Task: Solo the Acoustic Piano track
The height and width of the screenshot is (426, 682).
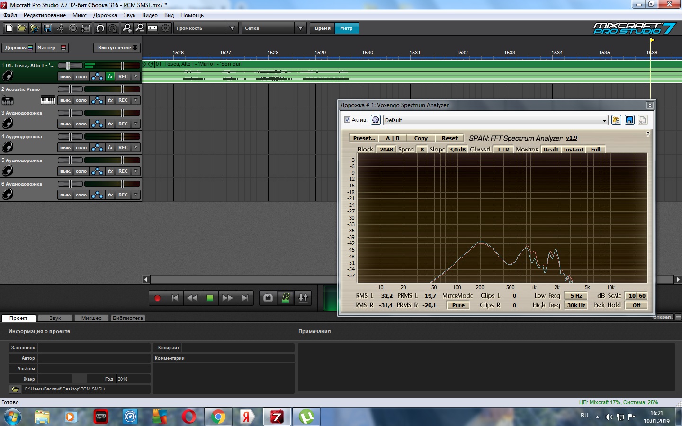Action: 81,100
